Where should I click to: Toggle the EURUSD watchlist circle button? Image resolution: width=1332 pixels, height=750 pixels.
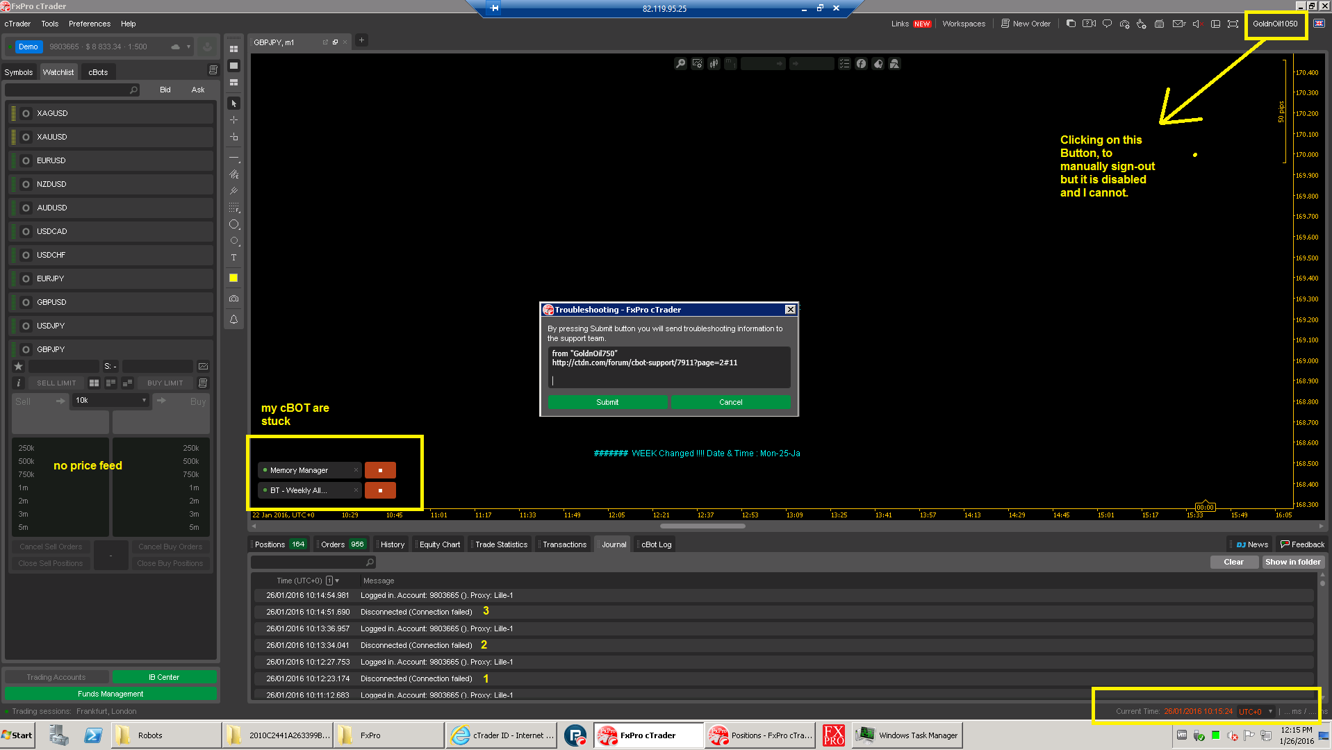click(26, 160)
